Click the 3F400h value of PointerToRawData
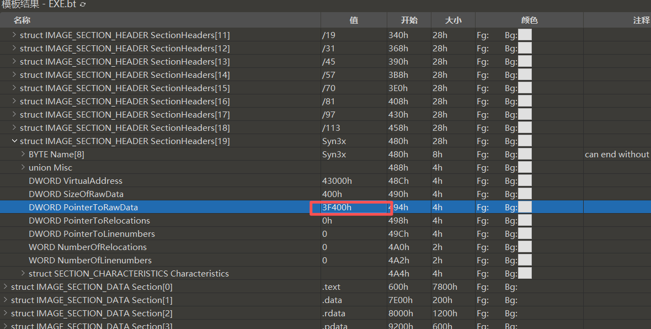Screen dimensions: 651x329 point(337,208)
